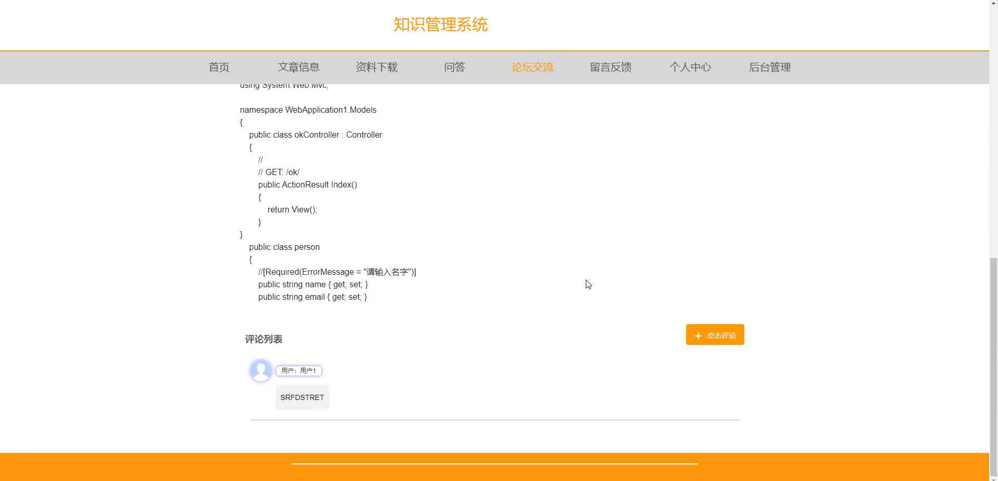Click line 'public class okController : Controller'
Viewport: 998px width, 481px height.
(x=316, y=135)
